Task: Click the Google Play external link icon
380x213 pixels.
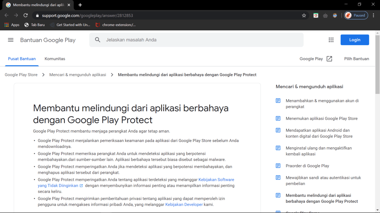Action: 329,59
